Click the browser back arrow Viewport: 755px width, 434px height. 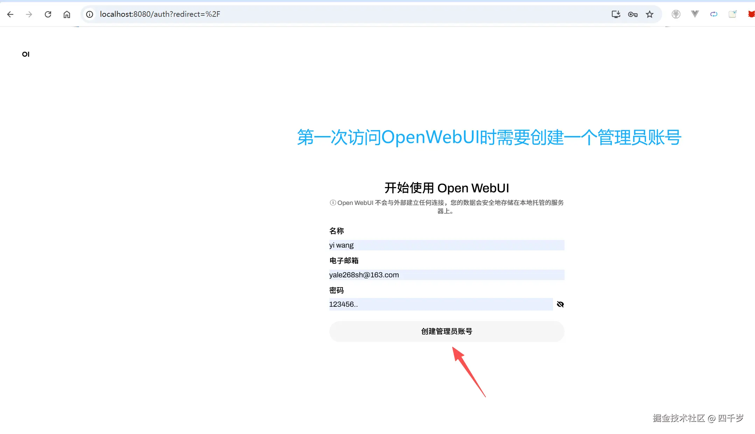11,14
